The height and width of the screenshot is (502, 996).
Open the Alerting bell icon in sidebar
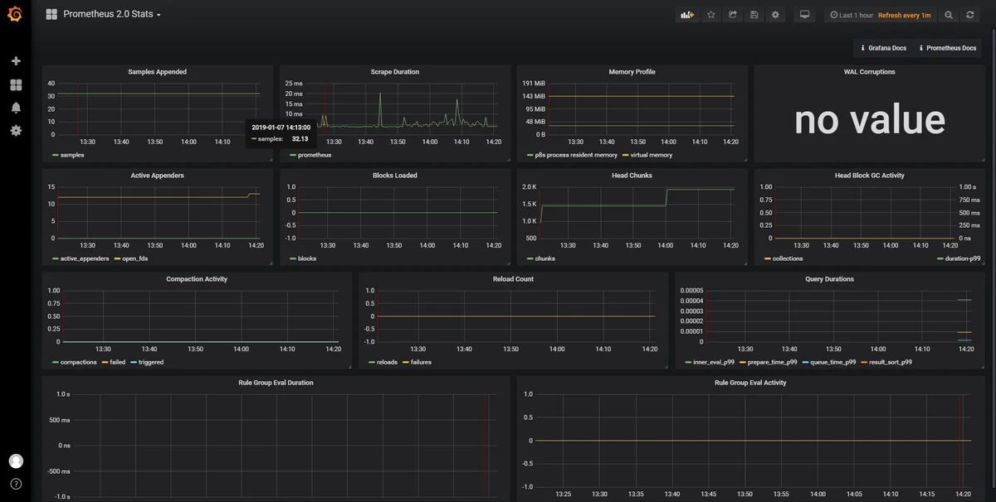[x=16, y=108]
